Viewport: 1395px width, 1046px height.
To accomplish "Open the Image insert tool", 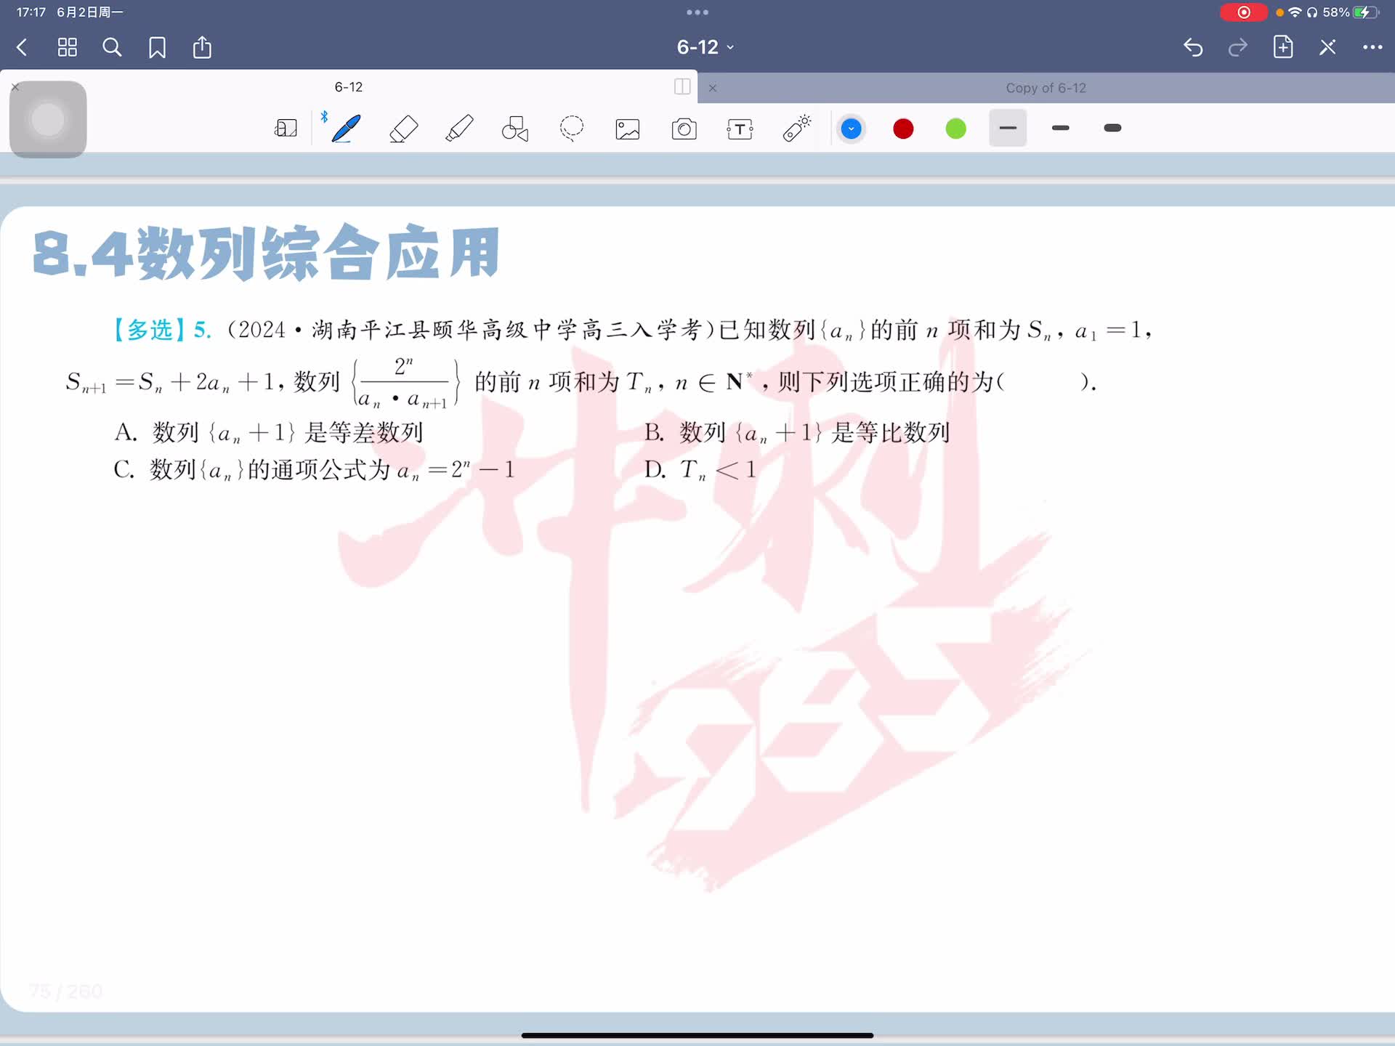I will tap(628, 129).
